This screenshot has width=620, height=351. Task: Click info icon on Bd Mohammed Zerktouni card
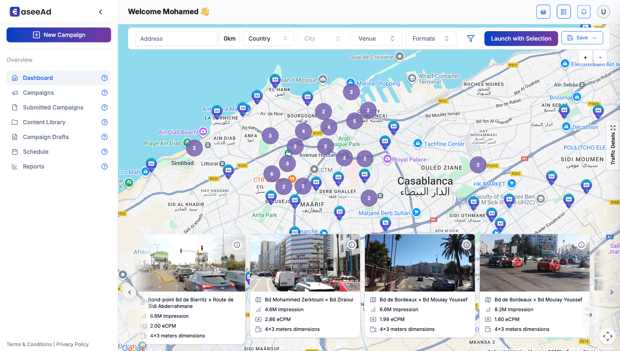pyautogui.click(x=352, y=245)
